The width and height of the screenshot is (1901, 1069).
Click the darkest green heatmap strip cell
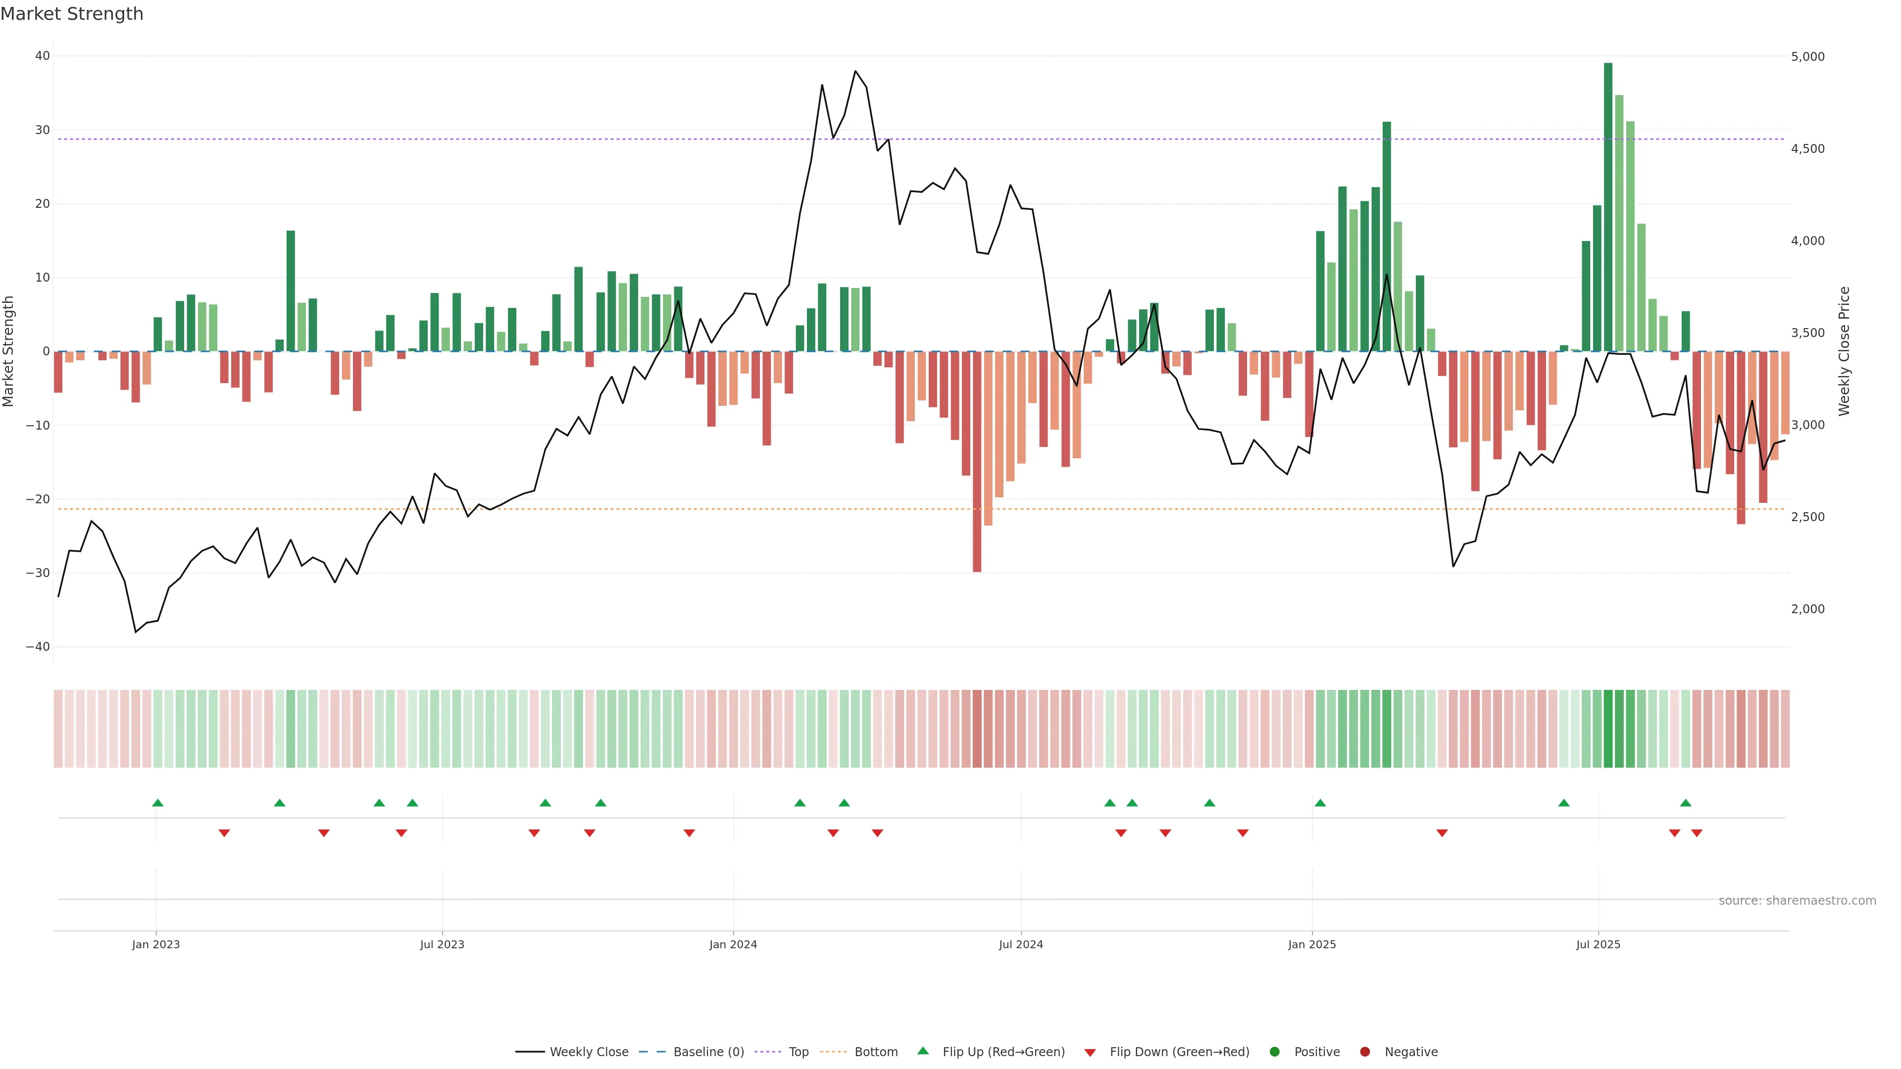[x=1608, y=729]
